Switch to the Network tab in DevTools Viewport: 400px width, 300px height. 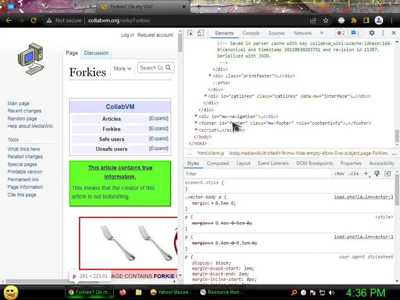(x=303, y=33)
